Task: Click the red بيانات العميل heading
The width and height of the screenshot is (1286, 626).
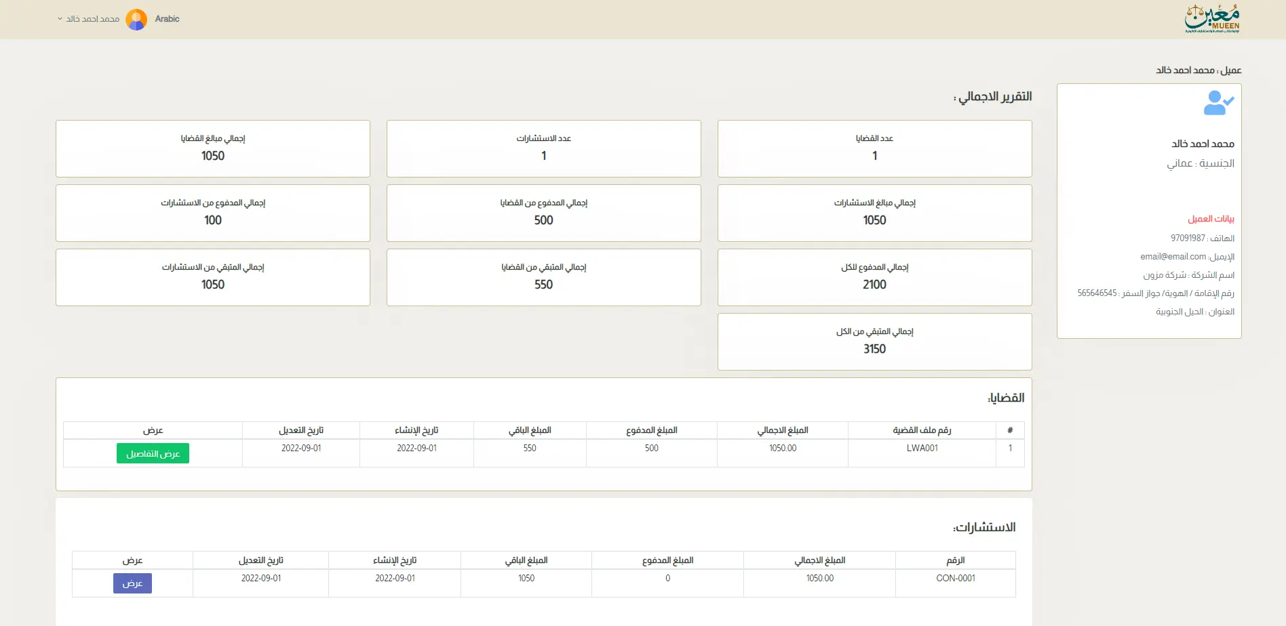Action: (x=1211, y=219)
